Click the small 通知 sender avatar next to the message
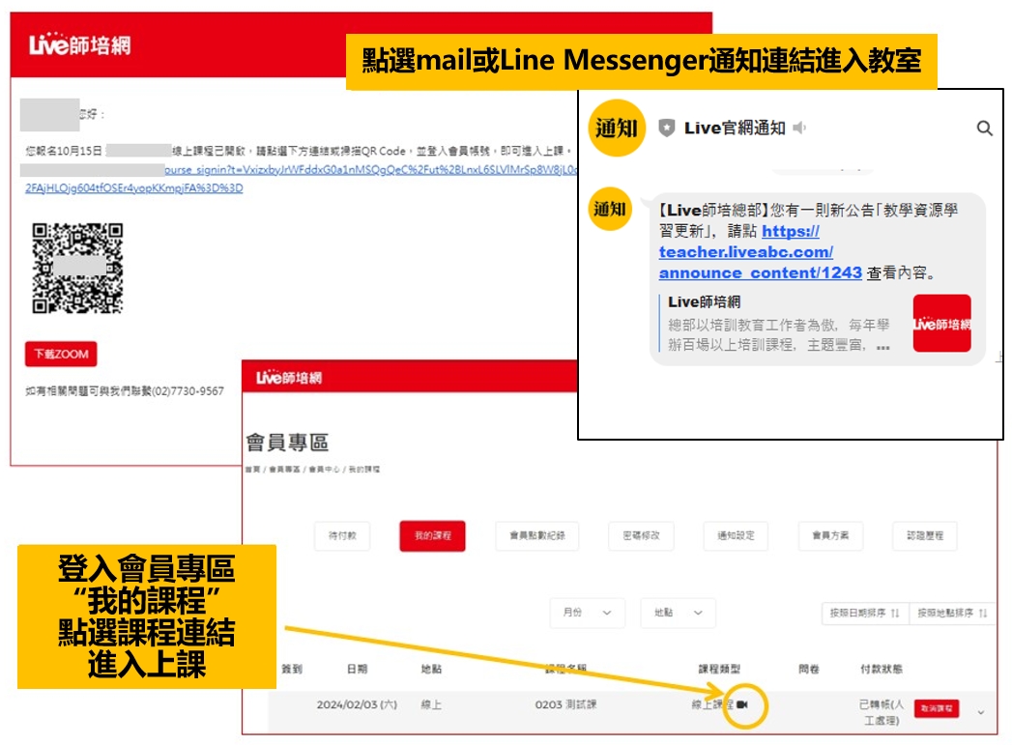The image size is (1012, 745). [x=610, y=209]
